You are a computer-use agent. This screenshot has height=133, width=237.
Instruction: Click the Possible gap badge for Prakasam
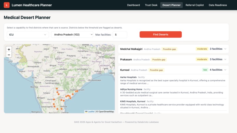click(159, 60)
